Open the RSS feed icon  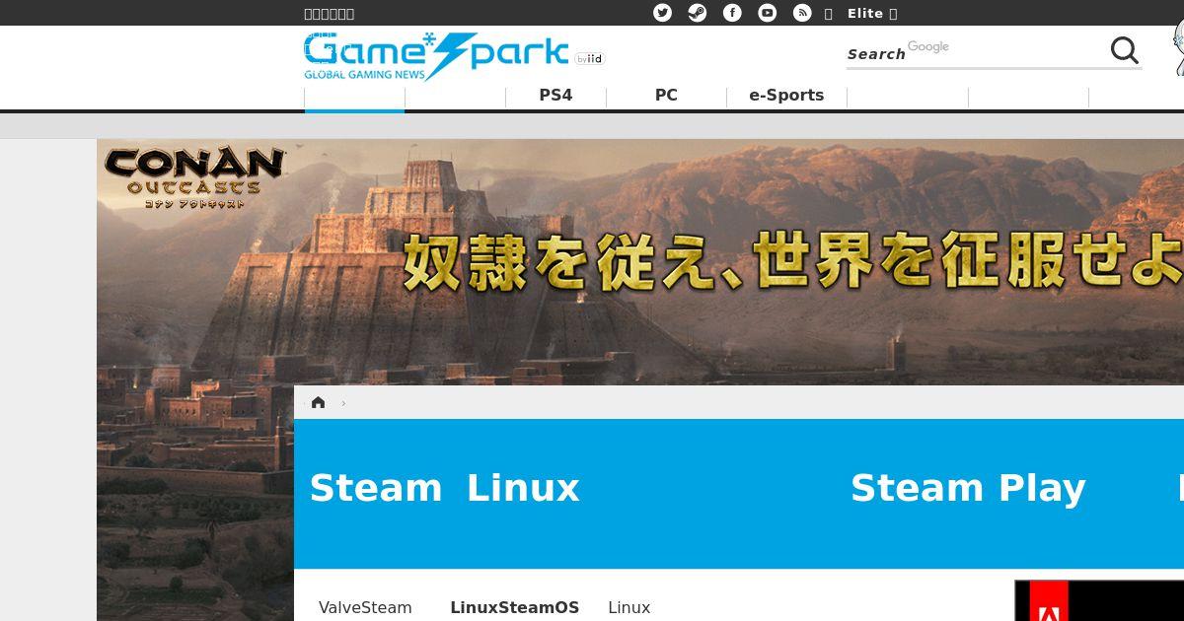[802, 13]
